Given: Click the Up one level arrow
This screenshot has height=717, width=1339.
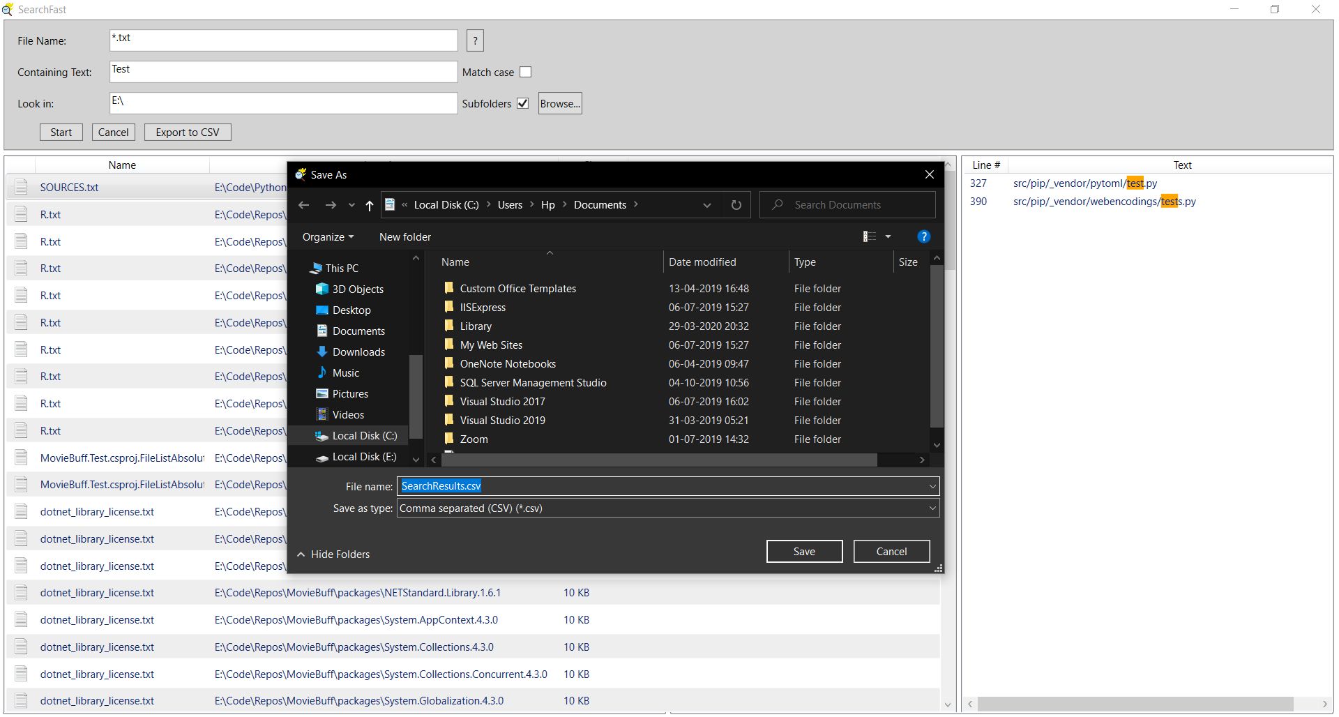Looking at the screenshot, I should (x=369, y=205).
